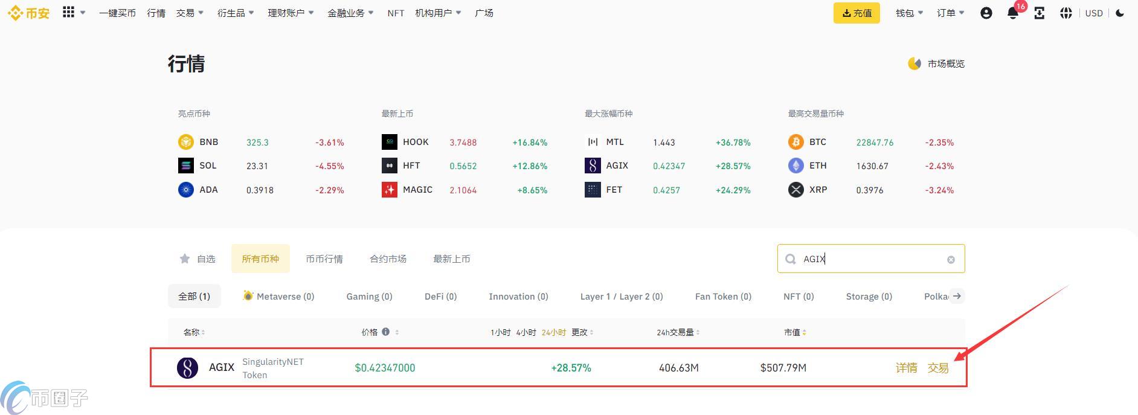Select the Metaverse (0) filter
Image resolution: width=1138 pixels, height=415 pixels.
click(278, 296)
